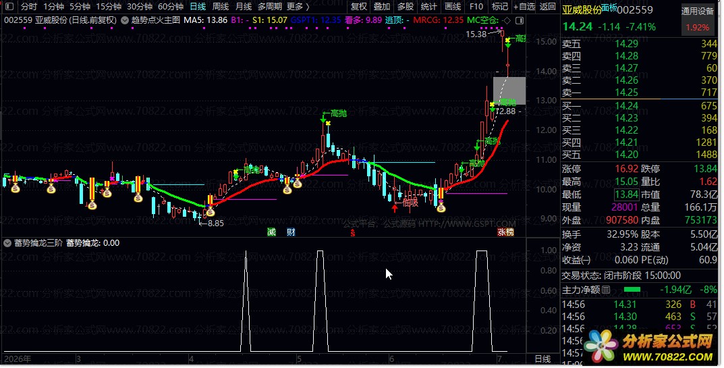The width and height of the screenshot is (724, 368).
Task: Click the 14:56 14.30 tick row
Action: pos(640,317)
